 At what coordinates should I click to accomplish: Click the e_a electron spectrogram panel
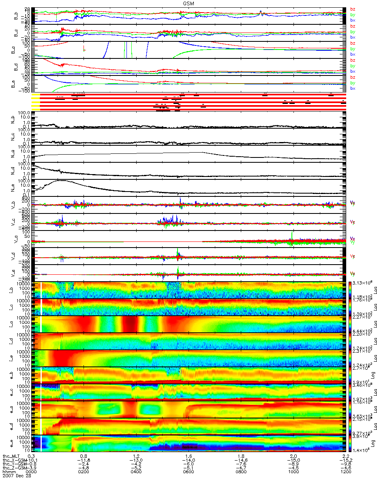(189, 409)
